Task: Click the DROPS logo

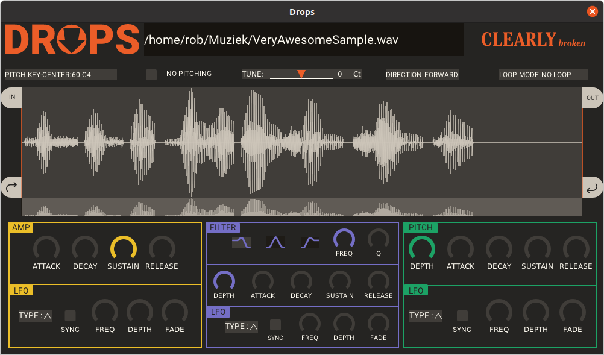Action: tap(72, 40)
